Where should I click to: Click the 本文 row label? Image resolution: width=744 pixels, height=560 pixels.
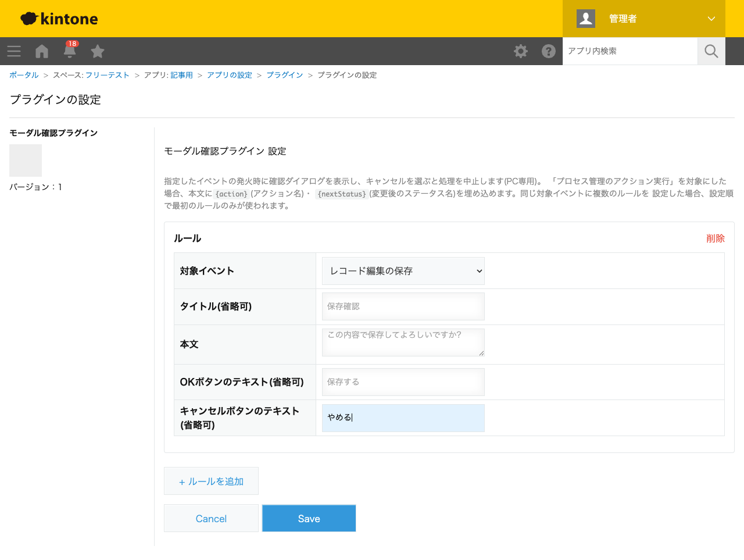[189, 344]
